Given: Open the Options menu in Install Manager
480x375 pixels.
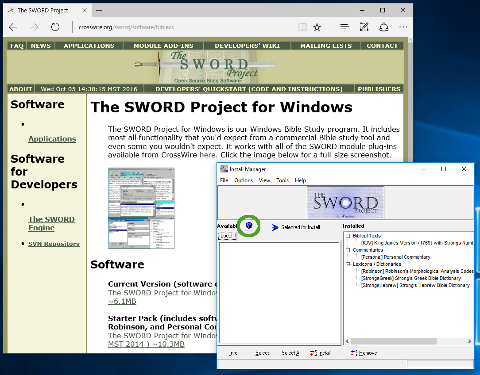Looking at the screenshot, I should tap(244, 180).
